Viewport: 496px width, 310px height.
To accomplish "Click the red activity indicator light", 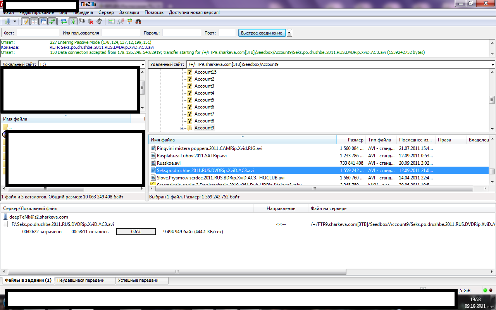I will tap(491, 290).
